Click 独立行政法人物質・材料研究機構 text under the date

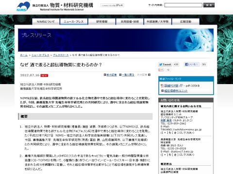pyautogui.click(x=40, y=85)
